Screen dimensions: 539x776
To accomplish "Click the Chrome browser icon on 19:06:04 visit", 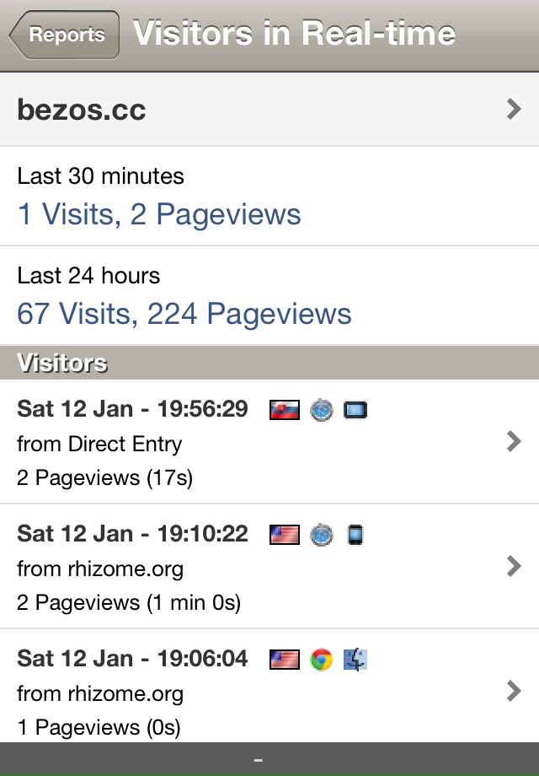I will [x=322, y=660].
